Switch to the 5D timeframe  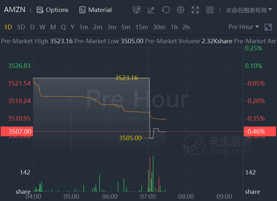21,27
